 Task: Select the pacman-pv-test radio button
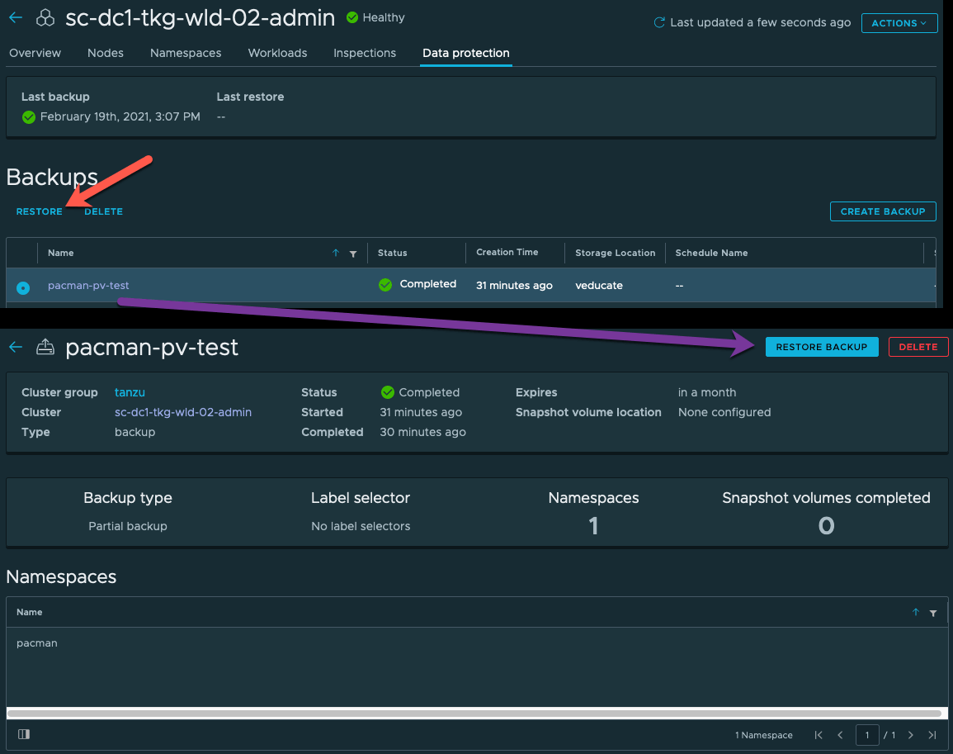[23, 287]
